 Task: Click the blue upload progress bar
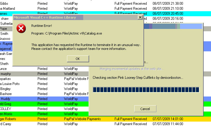tap(146, 90)
